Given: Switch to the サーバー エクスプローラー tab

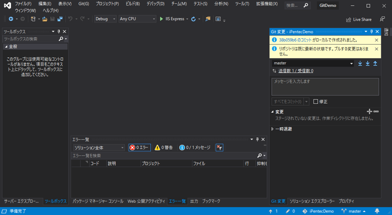Looking at the screenshot, I should coord(21,201).
